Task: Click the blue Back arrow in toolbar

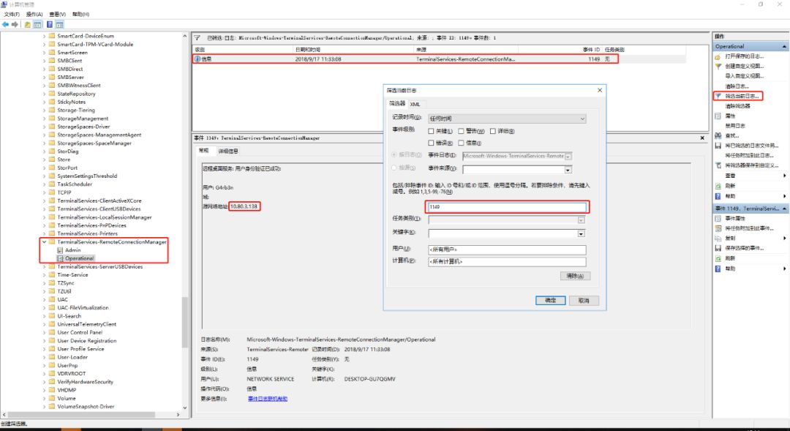Action: 6,24
